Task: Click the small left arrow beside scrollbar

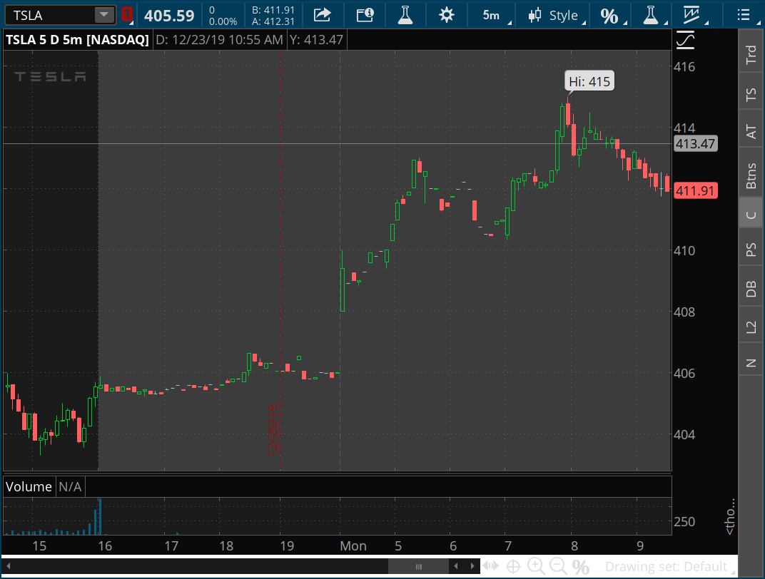Action: 456,566
